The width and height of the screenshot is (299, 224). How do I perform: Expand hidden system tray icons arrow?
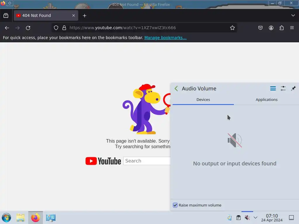click(x=255, y=218)
